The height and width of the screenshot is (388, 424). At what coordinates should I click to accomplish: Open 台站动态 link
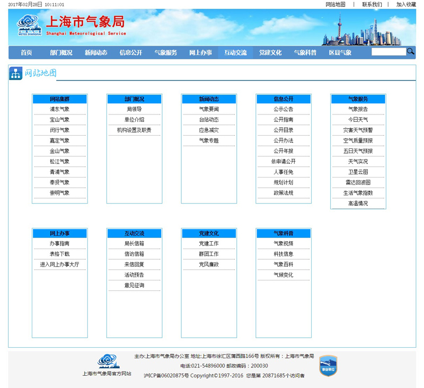(x=209, y=120)
